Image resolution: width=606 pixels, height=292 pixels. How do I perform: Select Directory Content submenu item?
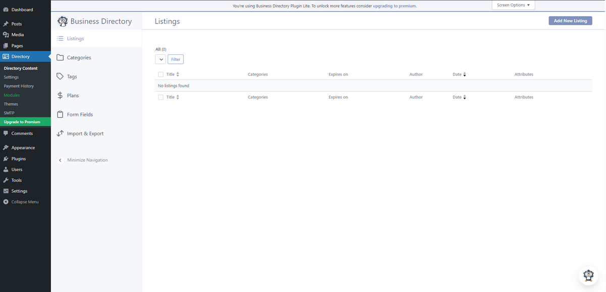21,68
